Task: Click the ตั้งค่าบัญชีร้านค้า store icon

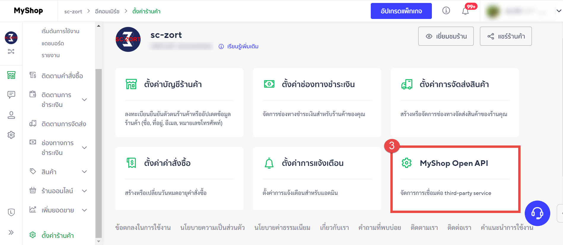Action: [131, 84]
